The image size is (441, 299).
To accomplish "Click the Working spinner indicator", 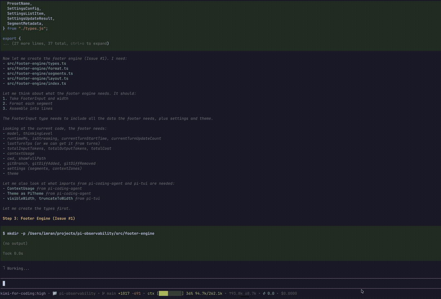I will (x=4, y=268).
